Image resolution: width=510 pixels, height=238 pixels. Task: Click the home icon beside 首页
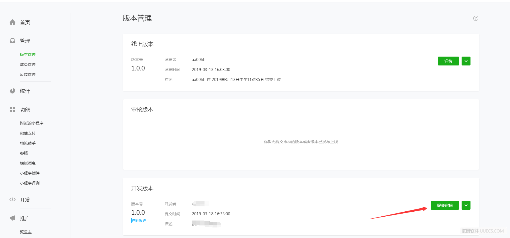(13, 22)
